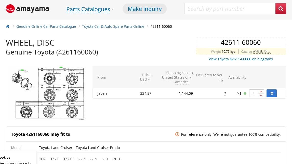Click the quantity input field
Image resolution: width=292 pixels, height=164 pixels.
(254, 93)
